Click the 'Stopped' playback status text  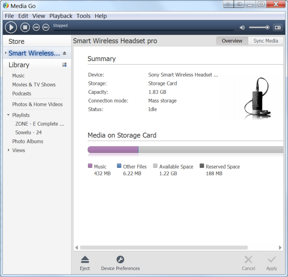60,26
